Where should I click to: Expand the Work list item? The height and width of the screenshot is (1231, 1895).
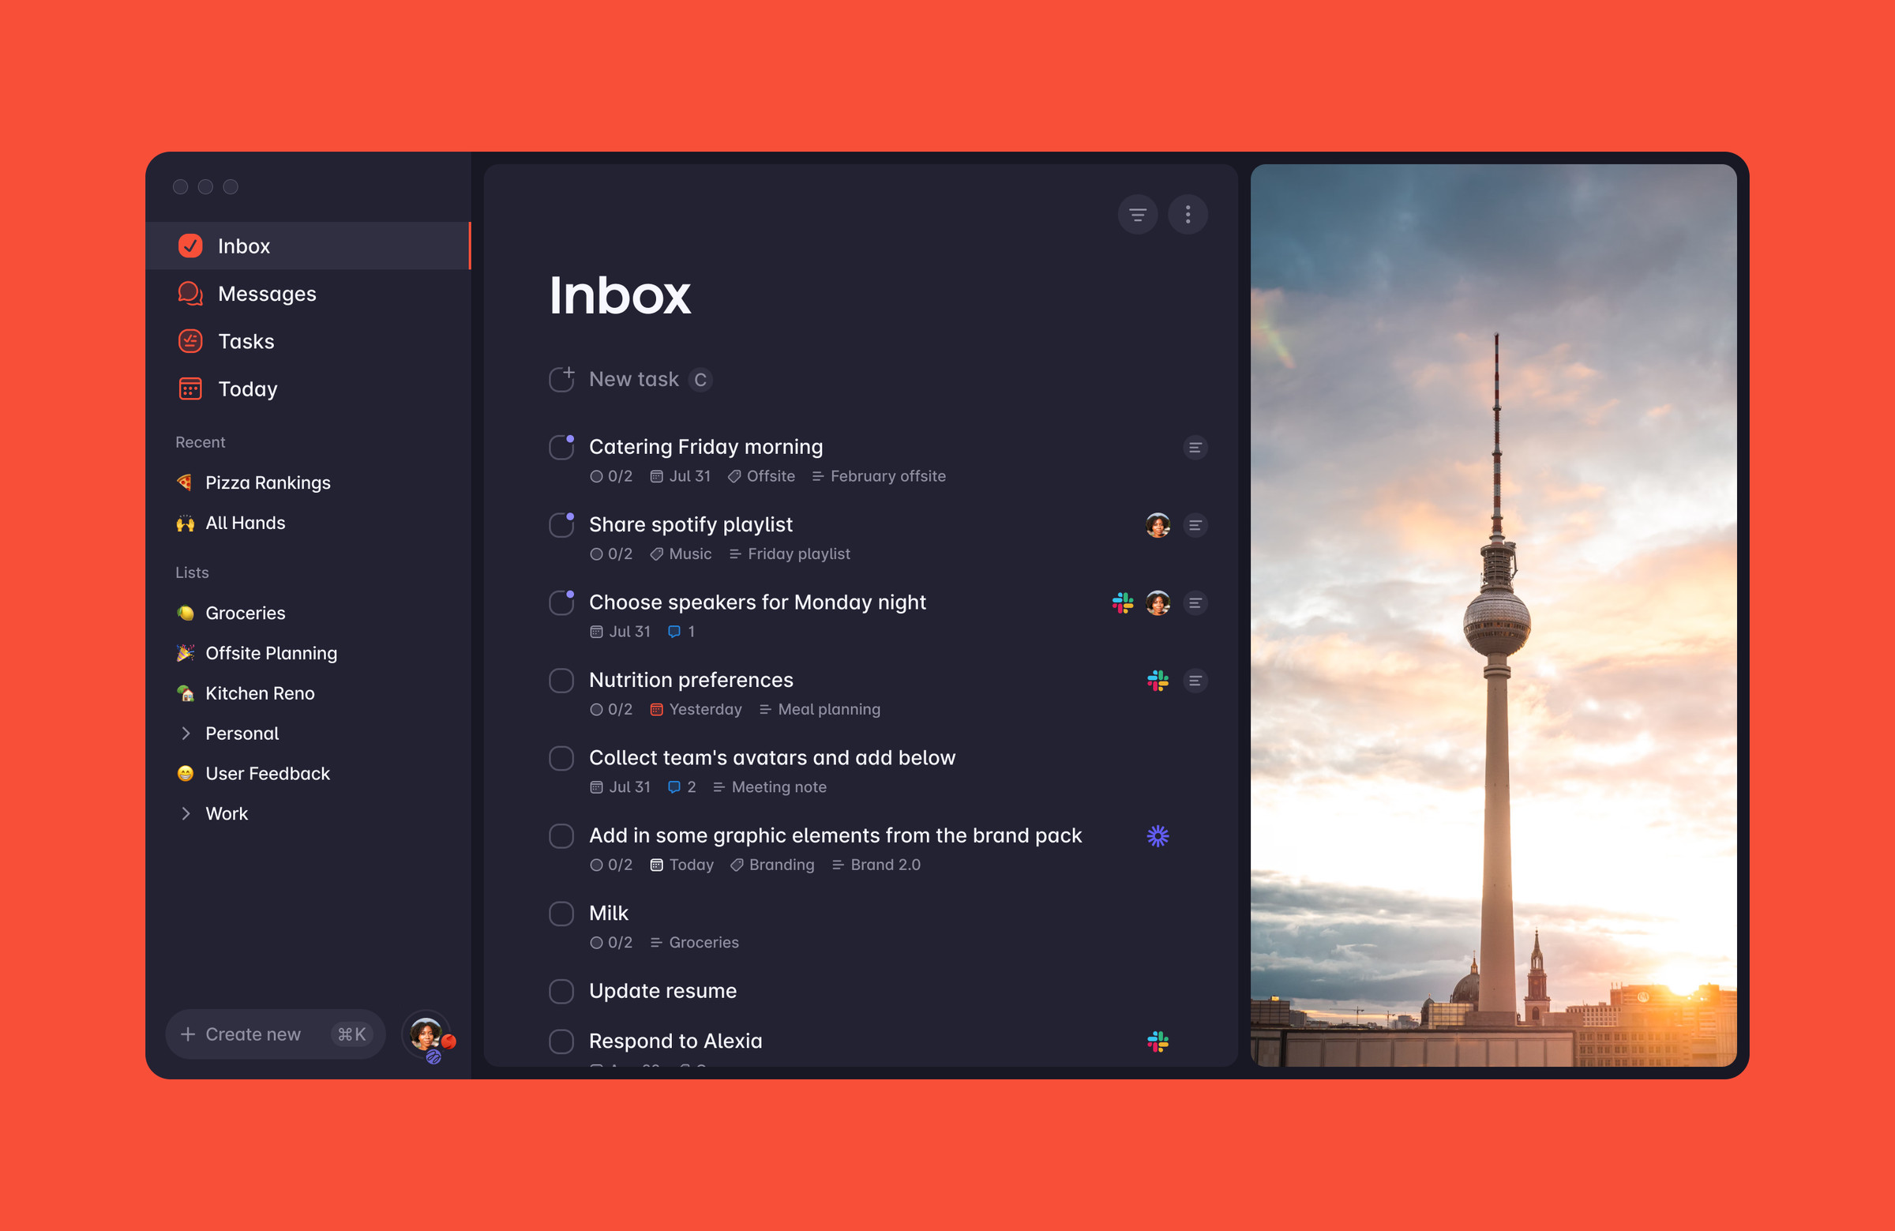coord(184,813)
